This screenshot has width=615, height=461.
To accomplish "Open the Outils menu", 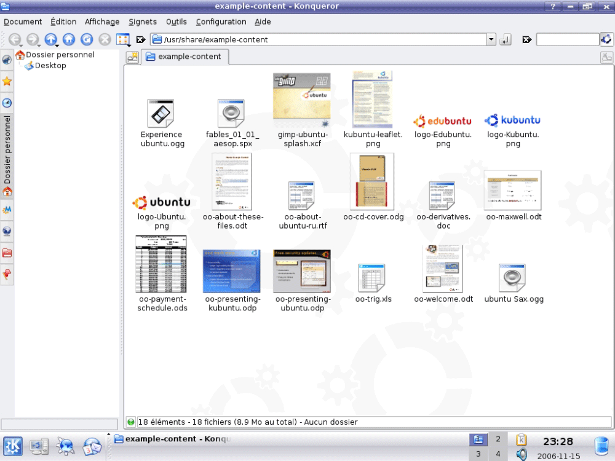I will point(176,22).
